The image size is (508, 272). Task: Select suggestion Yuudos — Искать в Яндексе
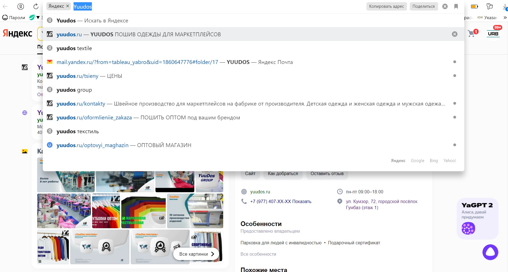[x=253, y=20]
